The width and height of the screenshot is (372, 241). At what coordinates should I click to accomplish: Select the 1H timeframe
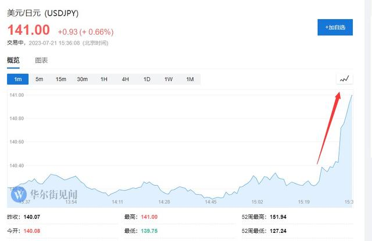103,79
